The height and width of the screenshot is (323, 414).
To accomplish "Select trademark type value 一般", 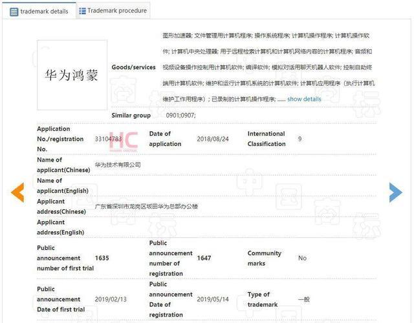I will 303,299.
